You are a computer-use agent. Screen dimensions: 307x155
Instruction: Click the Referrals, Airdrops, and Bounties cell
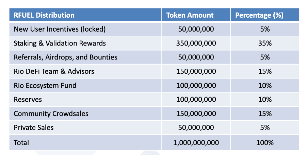(85, 57)
